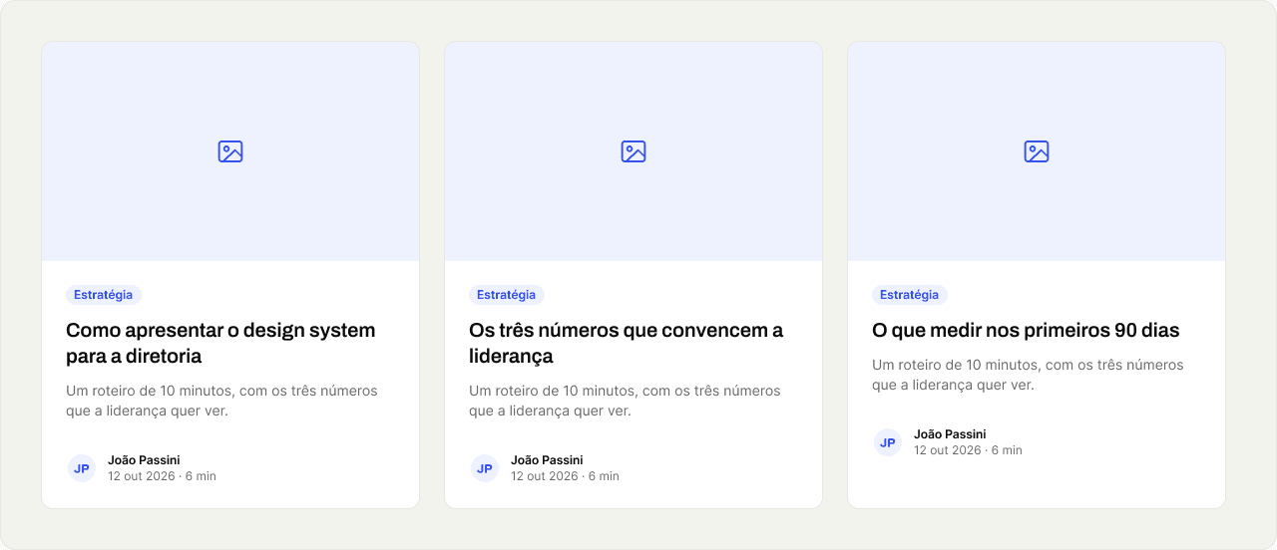Open article 'O que medir nos primeiros 90 dias'

point(1026,330)
